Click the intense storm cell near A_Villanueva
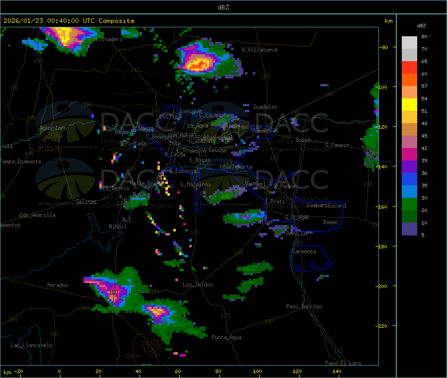This screenshot has height=378, width=447. click(x=200, y=63)
